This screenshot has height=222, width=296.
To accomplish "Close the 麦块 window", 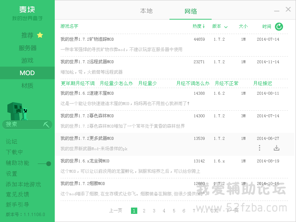I will (x=288, y=9).
